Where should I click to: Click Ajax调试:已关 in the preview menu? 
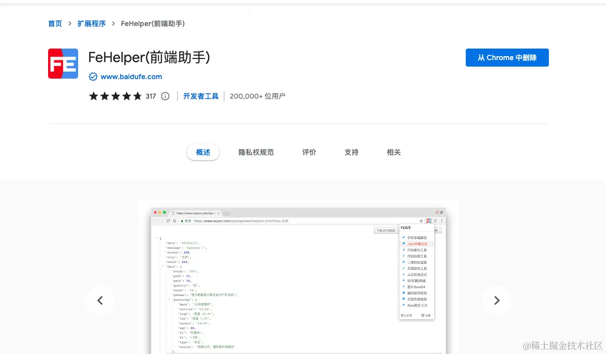(417, 305)
